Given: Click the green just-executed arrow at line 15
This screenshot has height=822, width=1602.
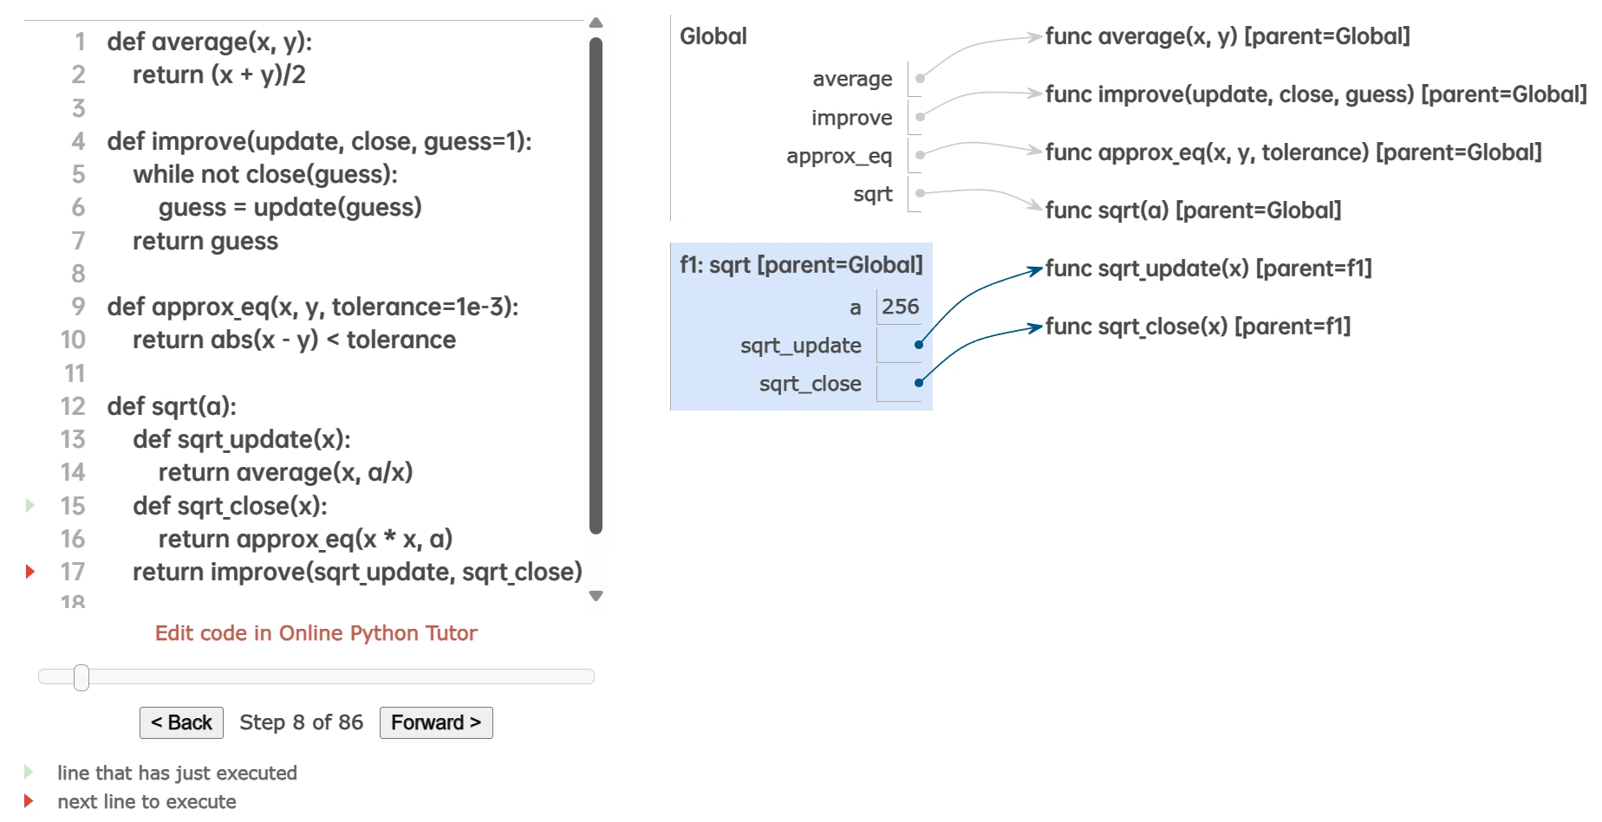Looking at the screenshot, I should tap(30, 505).
